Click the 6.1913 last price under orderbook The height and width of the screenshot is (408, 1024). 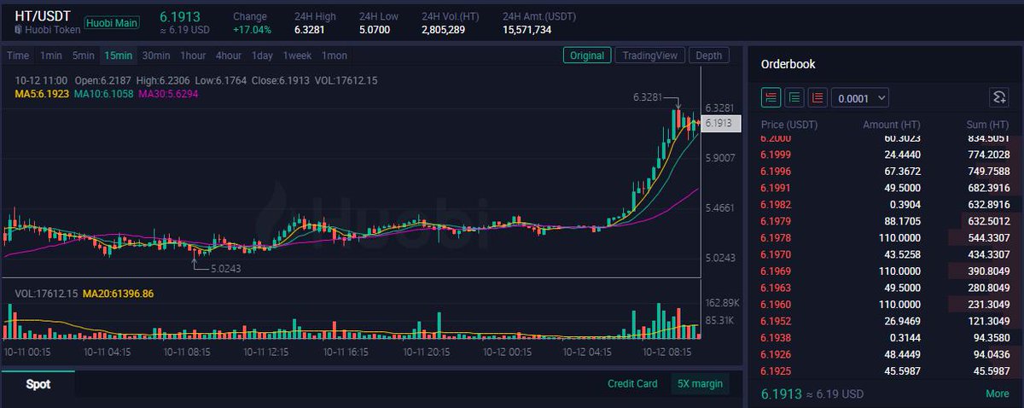pyautogui.click(x=781, y=394)
